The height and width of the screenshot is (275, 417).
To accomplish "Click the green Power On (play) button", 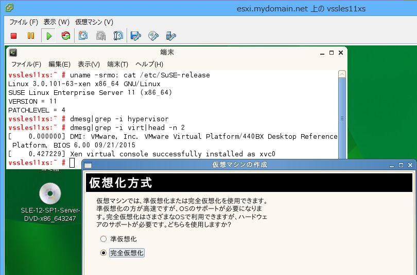I will pos(48,36).
